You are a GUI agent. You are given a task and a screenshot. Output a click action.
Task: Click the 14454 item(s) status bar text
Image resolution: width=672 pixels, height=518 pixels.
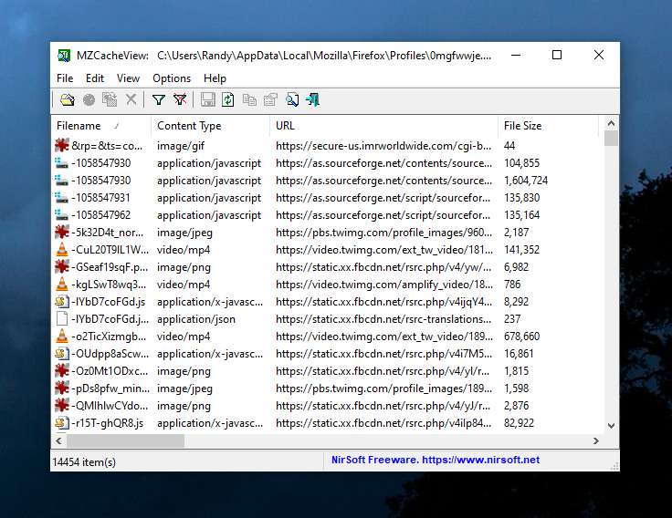coord(84,462)
